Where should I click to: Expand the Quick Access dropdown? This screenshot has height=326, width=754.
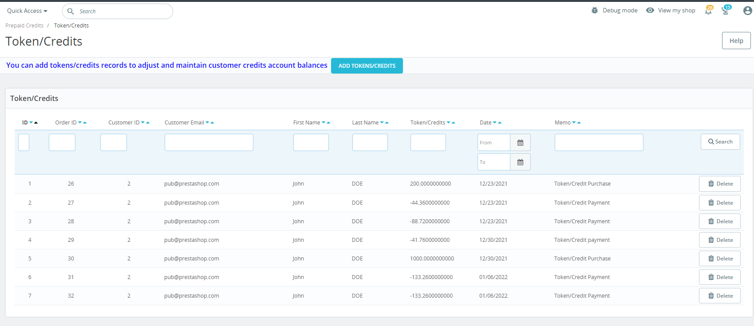tap(27, 11)
